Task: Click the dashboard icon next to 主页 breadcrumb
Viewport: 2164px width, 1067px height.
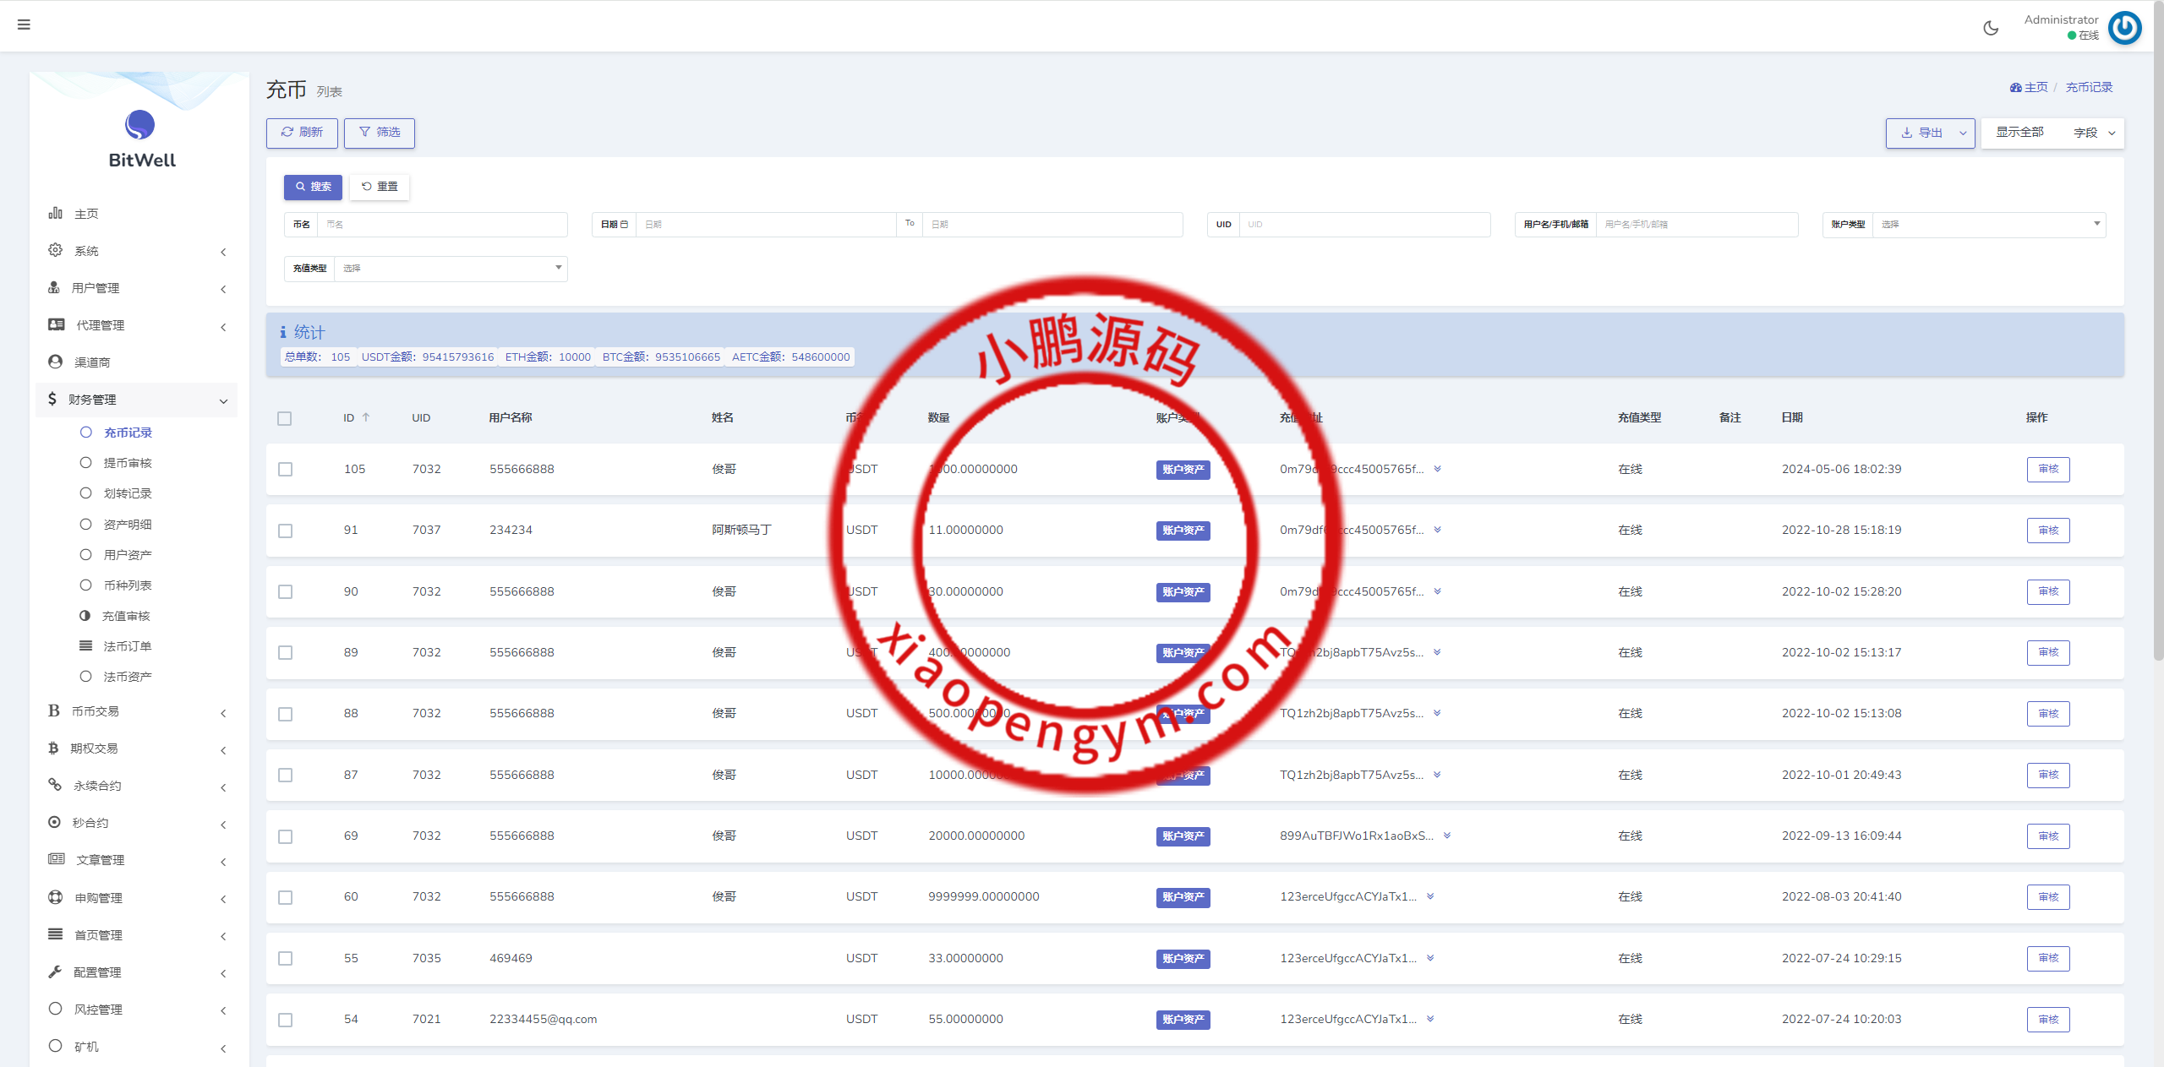Action: [x=2015, y=88]
